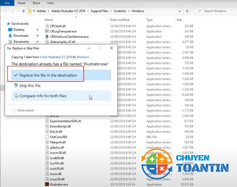Select the filterport.dll file
Screen dimensions: 237x187
(58, 142)
